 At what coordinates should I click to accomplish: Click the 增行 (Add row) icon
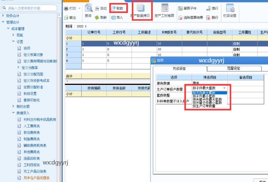(208, 8)
